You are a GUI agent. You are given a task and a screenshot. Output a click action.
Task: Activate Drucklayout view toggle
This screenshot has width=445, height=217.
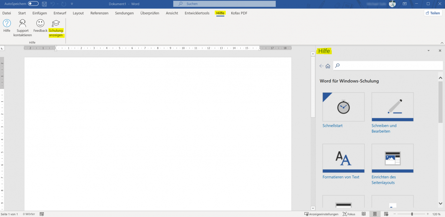click(375, 214)
